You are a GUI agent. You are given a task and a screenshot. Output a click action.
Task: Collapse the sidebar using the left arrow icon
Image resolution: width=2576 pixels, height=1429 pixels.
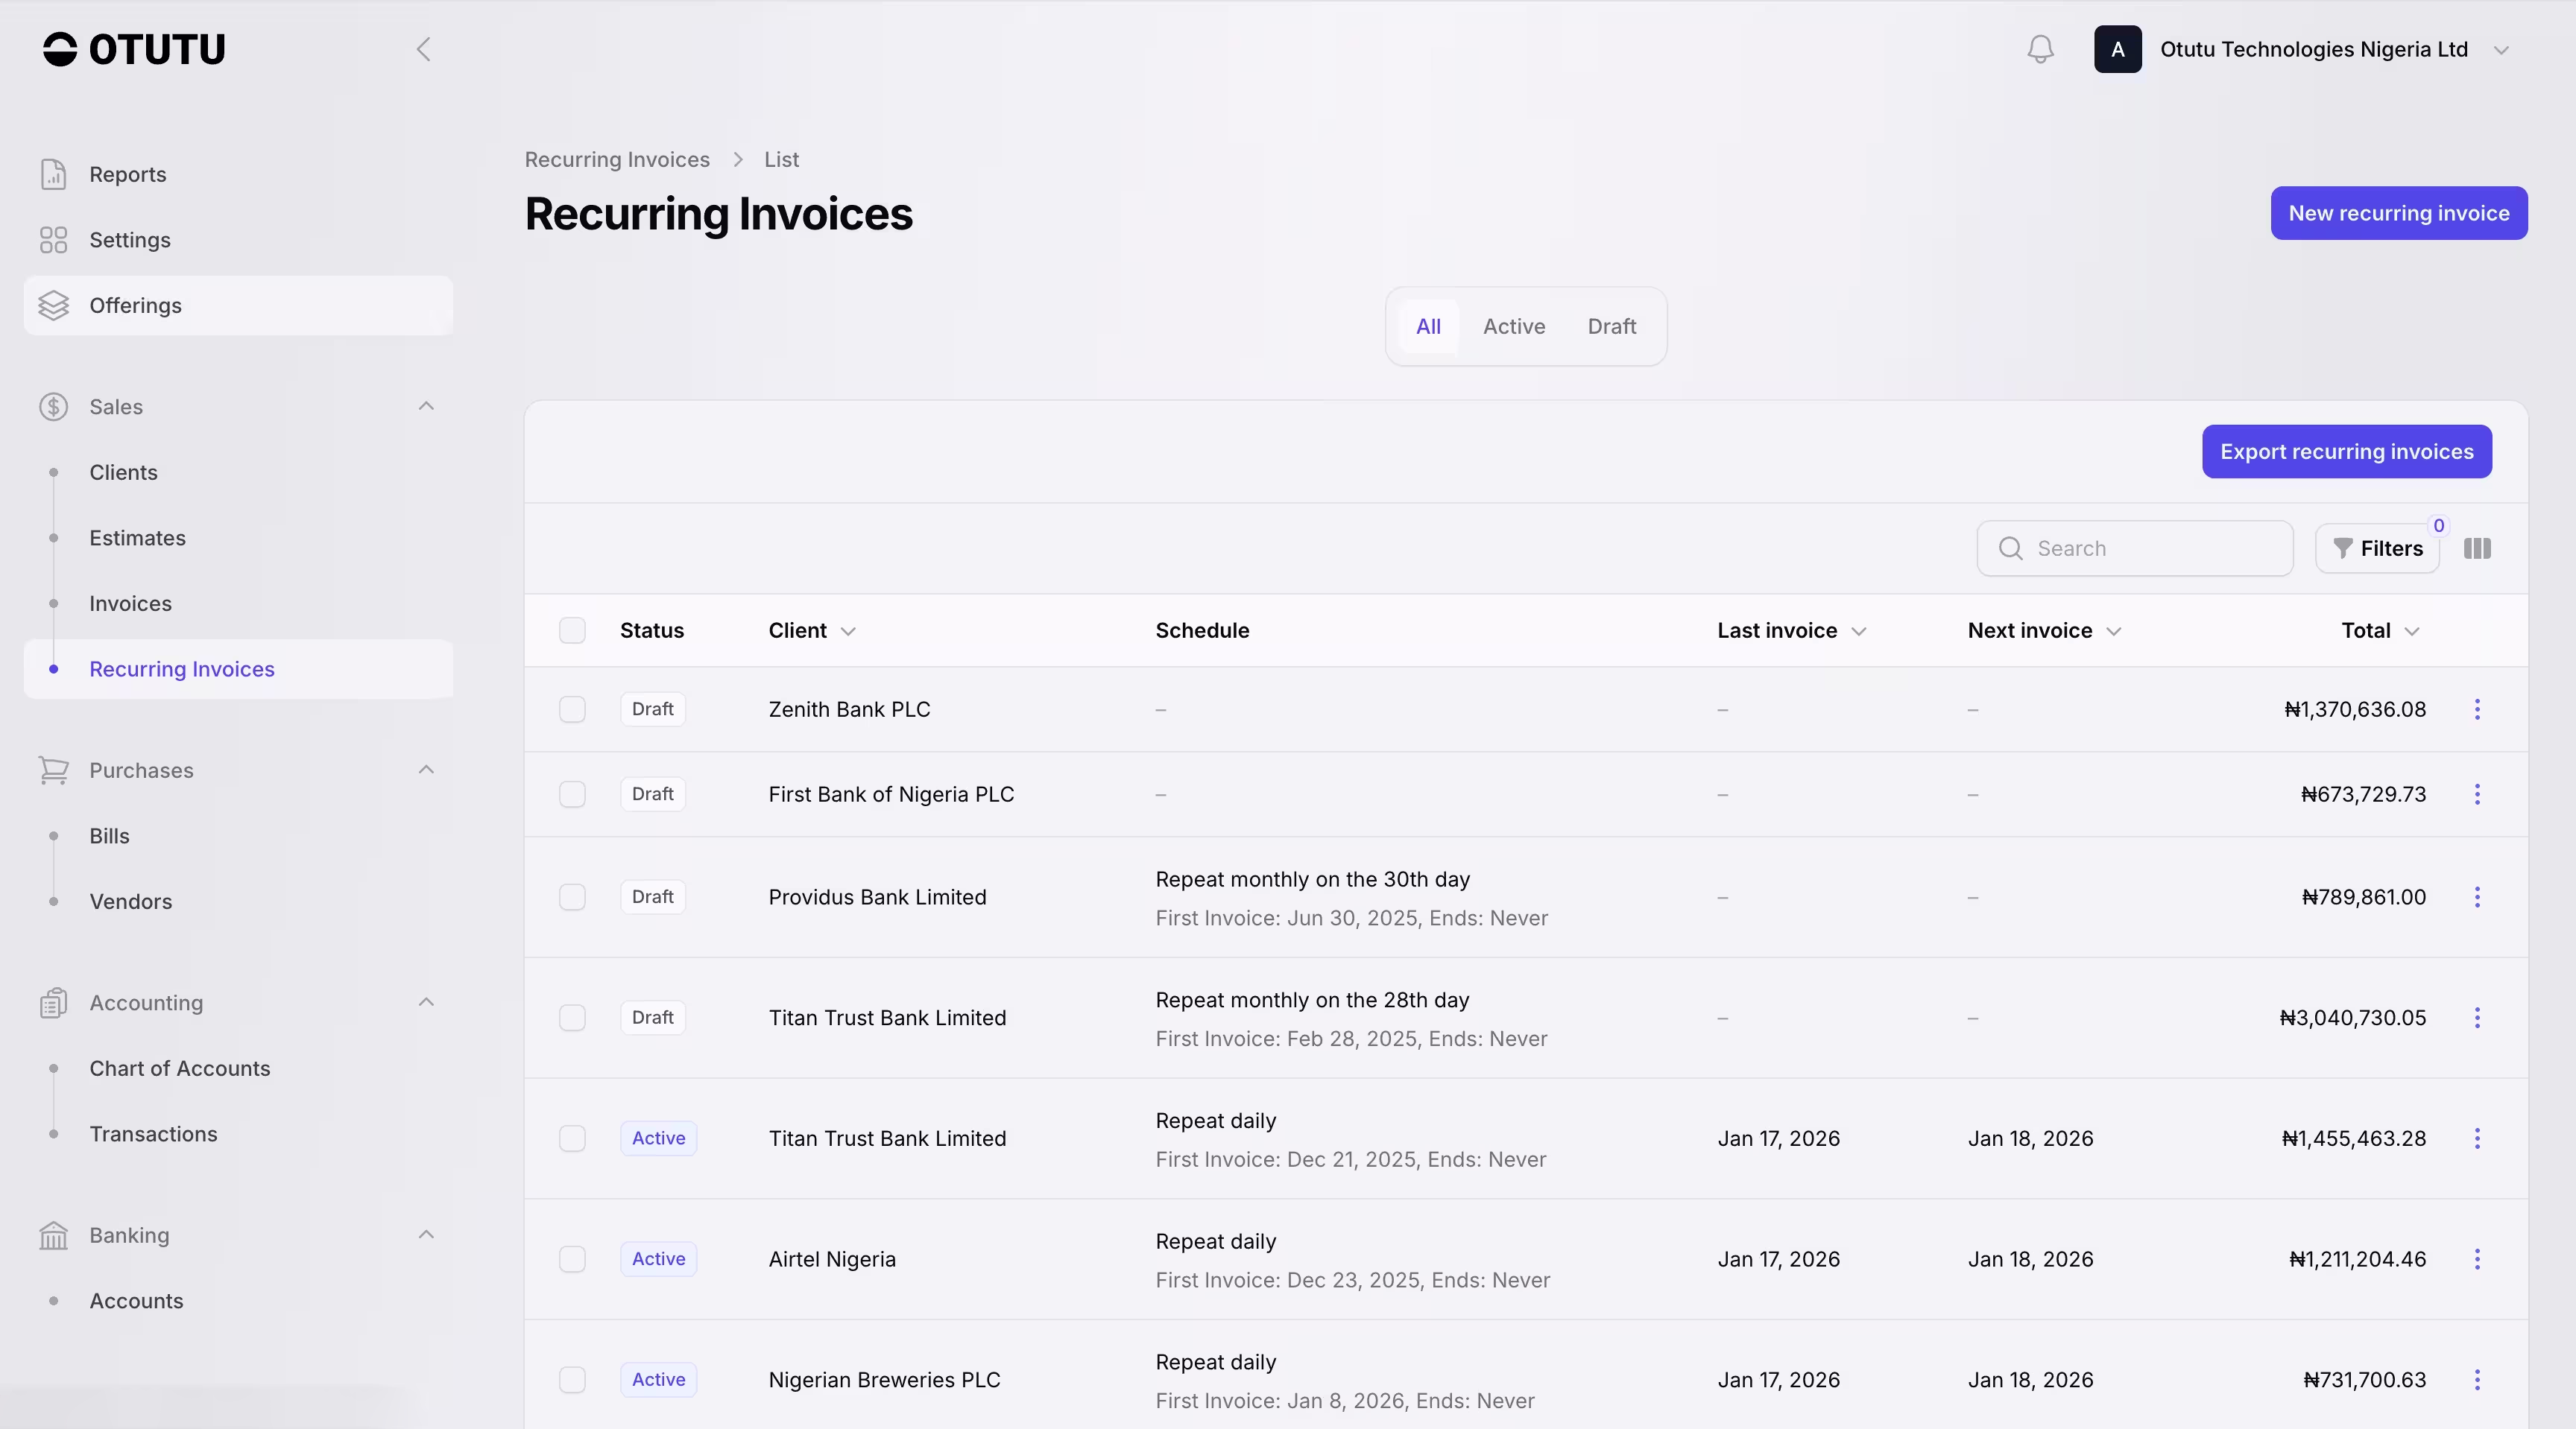pyautogui.click(x=424, y=49)
